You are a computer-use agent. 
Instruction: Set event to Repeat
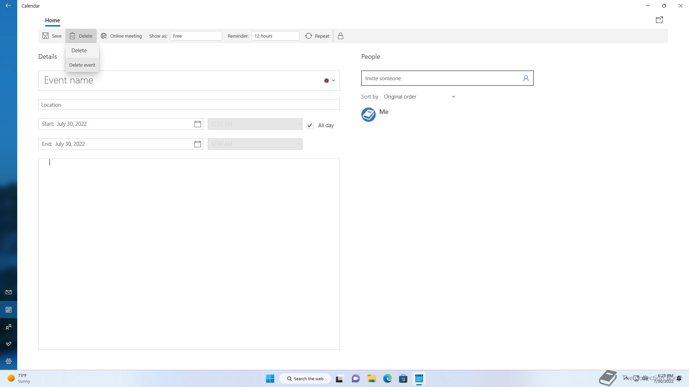point(317,36)
